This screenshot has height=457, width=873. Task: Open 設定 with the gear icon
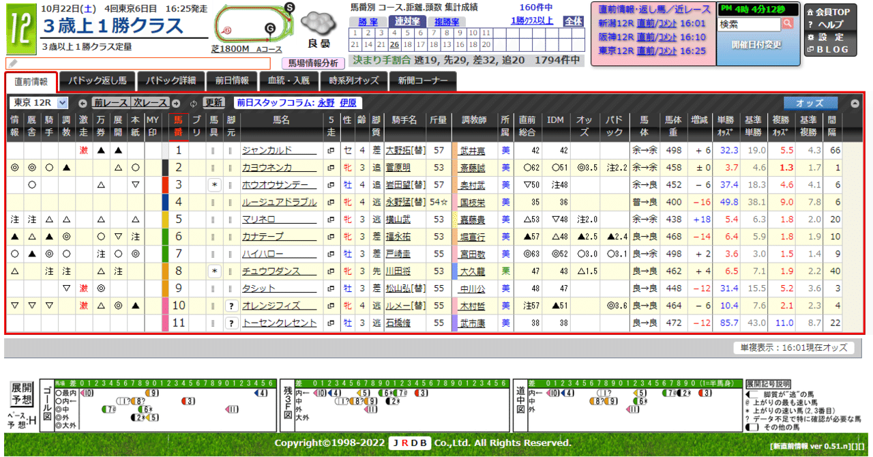[812, 37]
